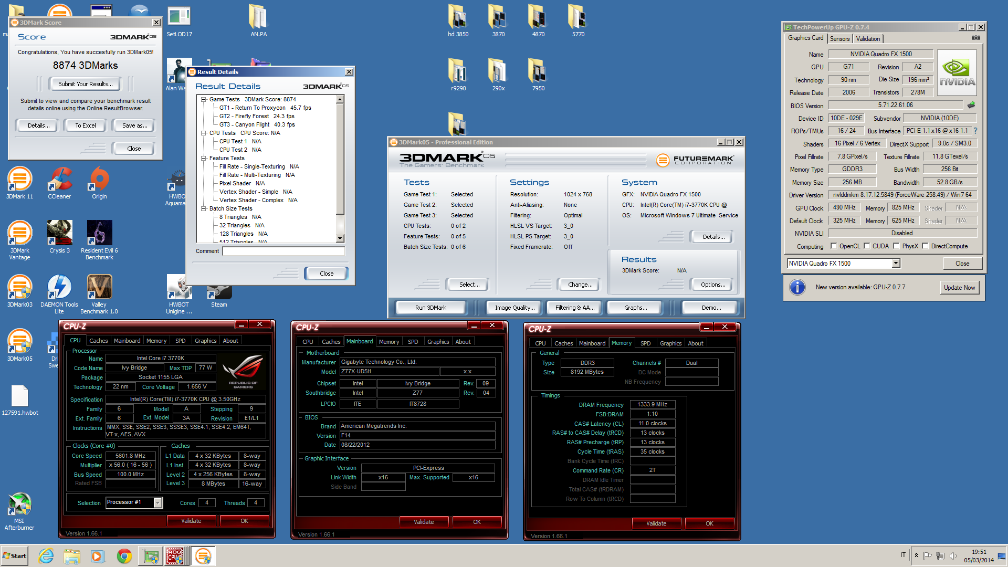
Task: Open the Resident Evil 6 Benchmark icon
Action: click(x=99, y=240)
